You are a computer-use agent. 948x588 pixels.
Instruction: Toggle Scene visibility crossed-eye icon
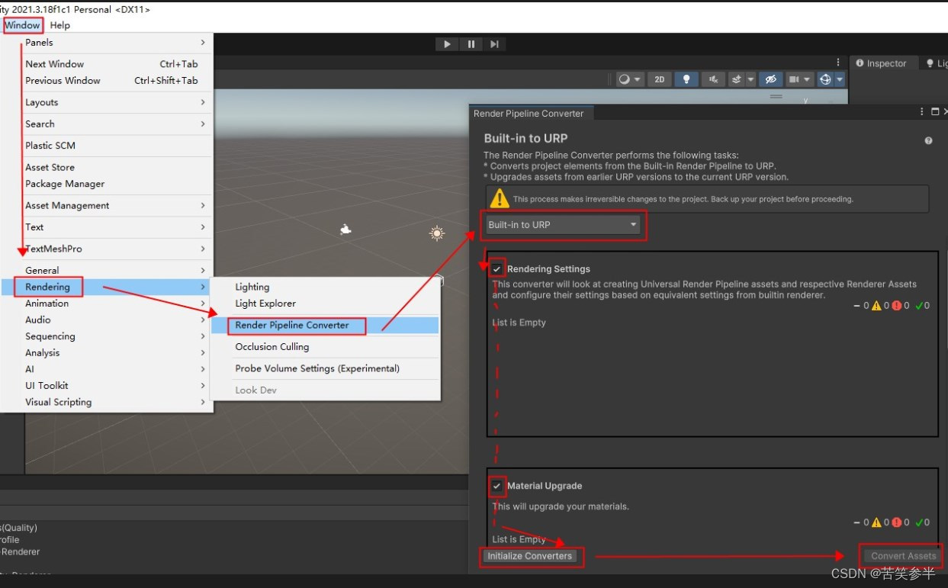770,79
